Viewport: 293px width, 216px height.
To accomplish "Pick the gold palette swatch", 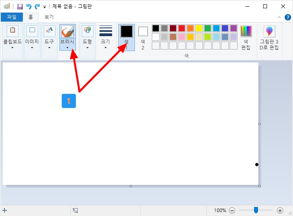I will pyautogui.click(x=190, y=37).
